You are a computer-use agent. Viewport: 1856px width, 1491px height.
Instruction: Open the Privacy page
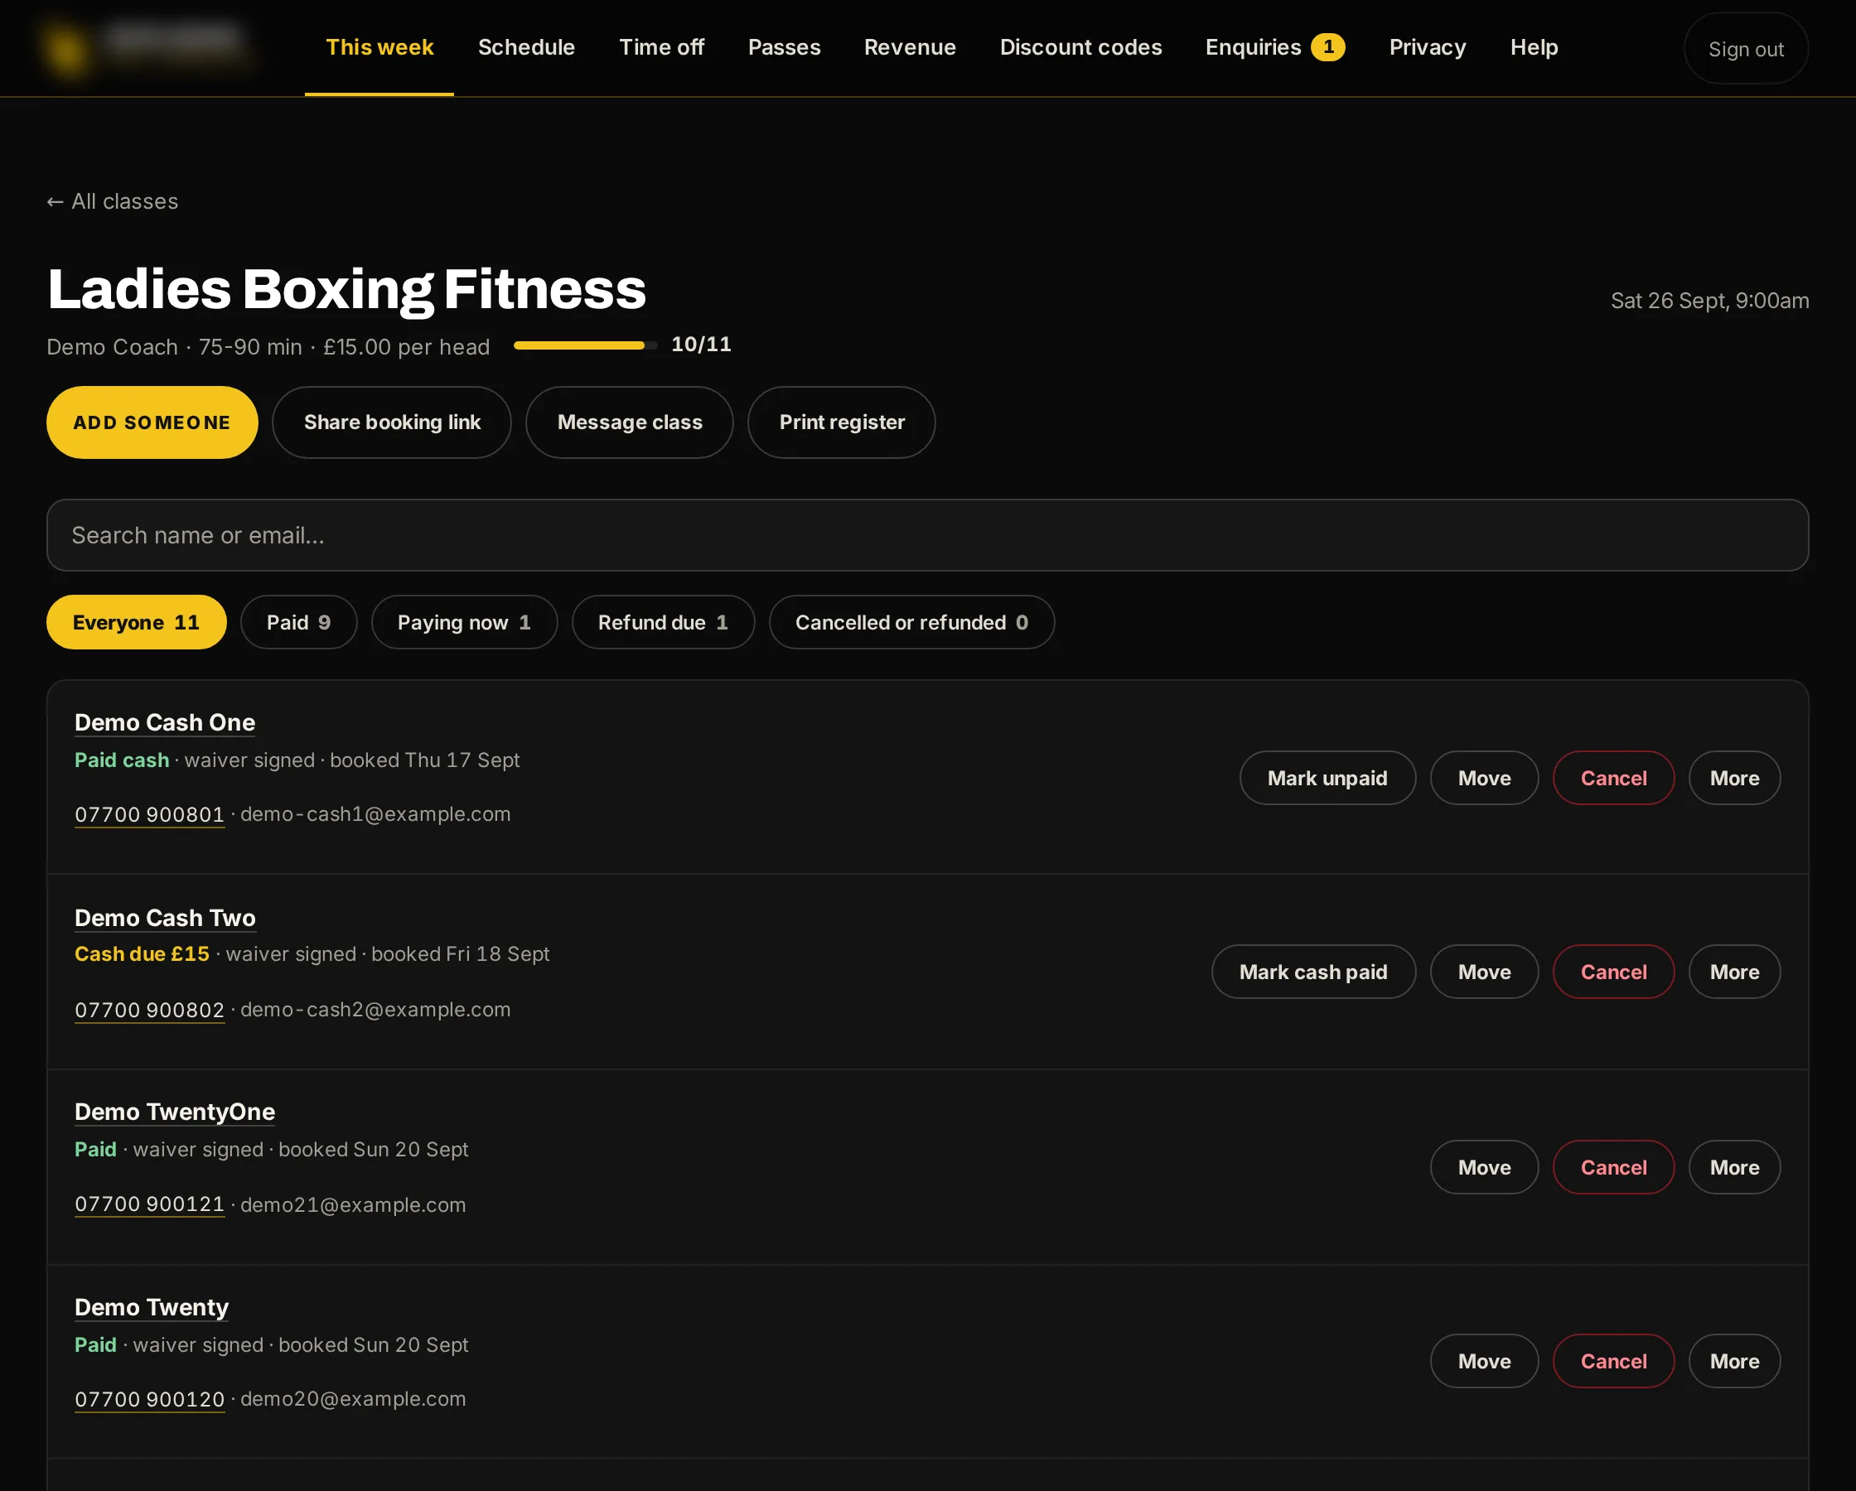pos(1428,47)
